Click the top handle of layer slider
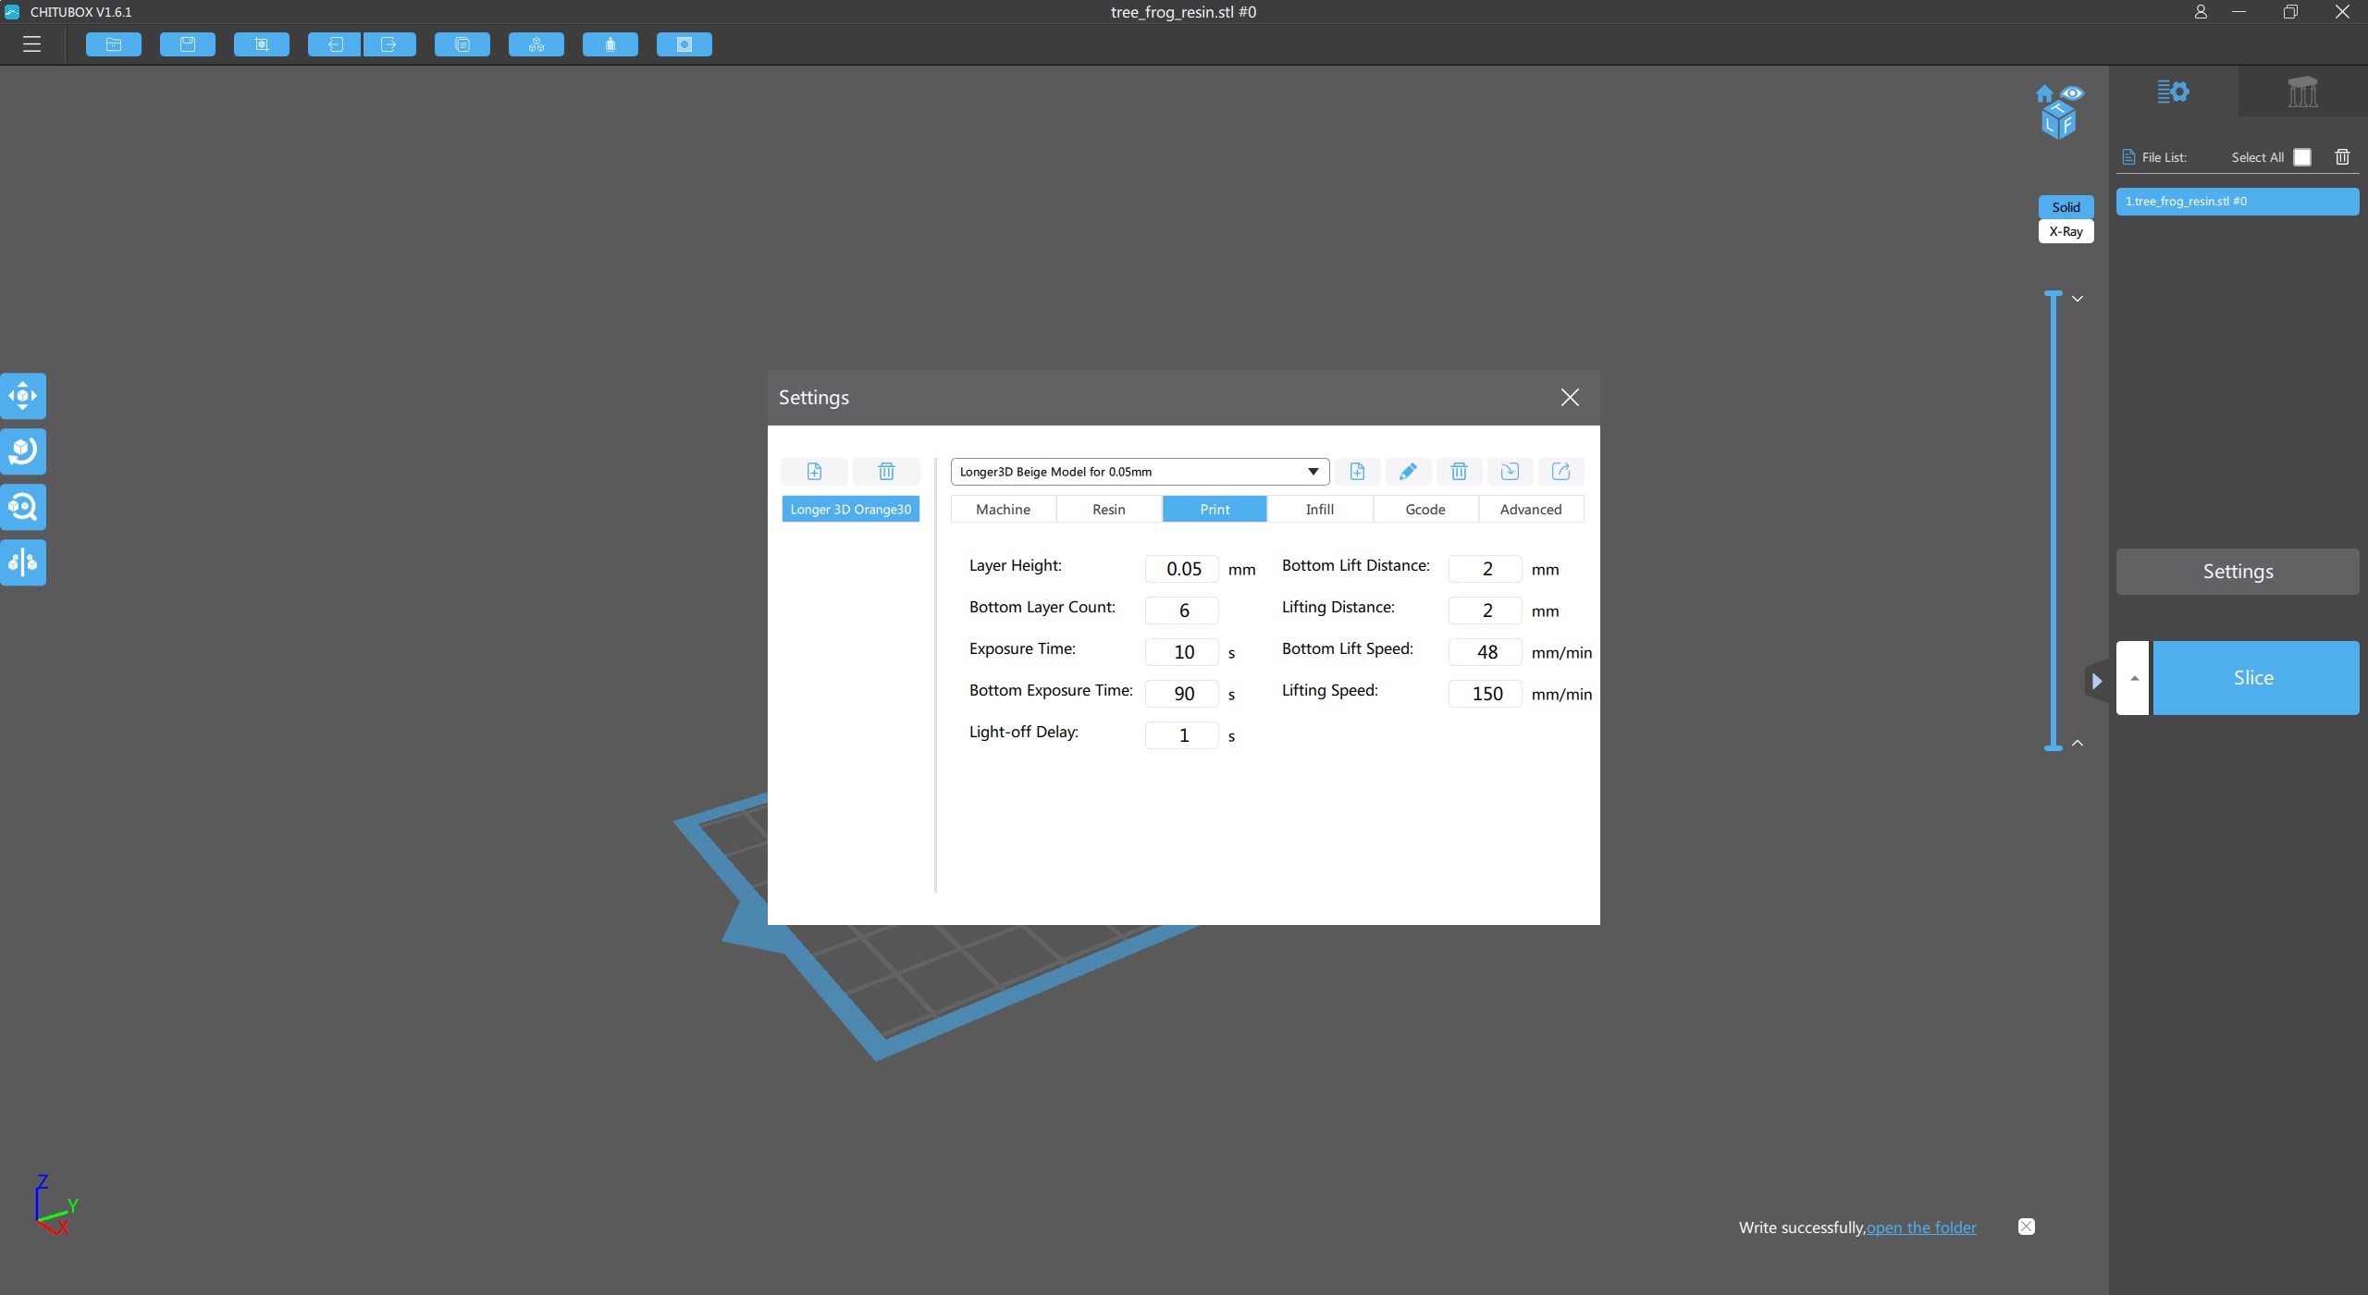This screenshot has height=1295, width=2368. (x=2053, y=294)
